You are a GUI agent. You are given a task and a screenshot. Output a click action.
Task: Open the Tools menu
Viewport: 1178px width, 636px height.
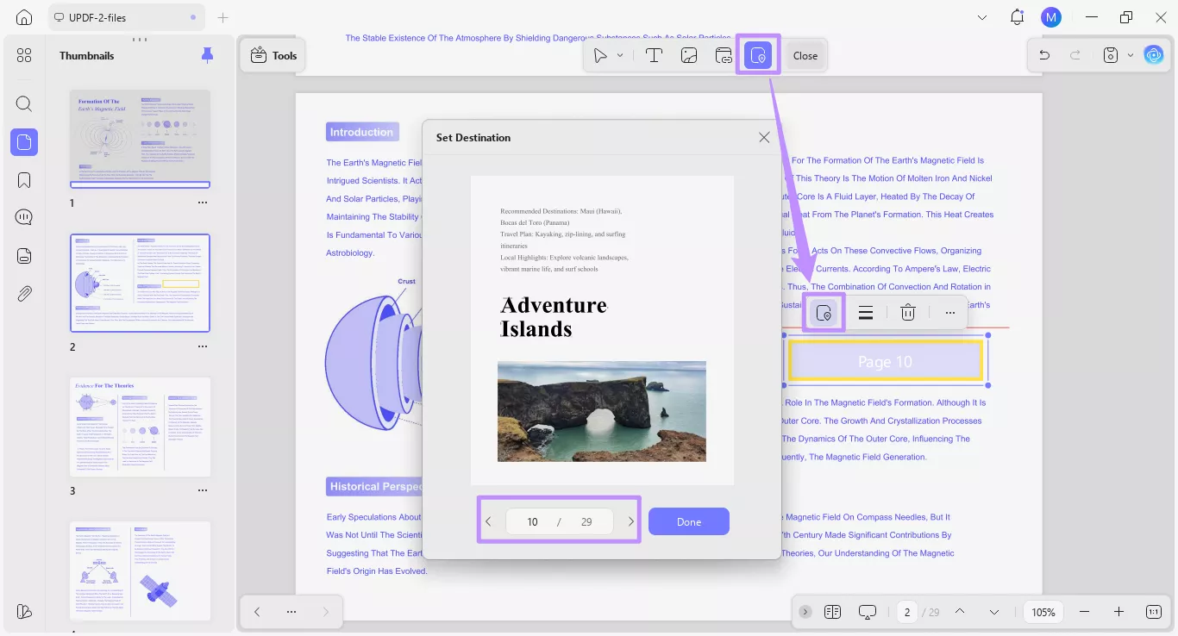tap(273, 54)
